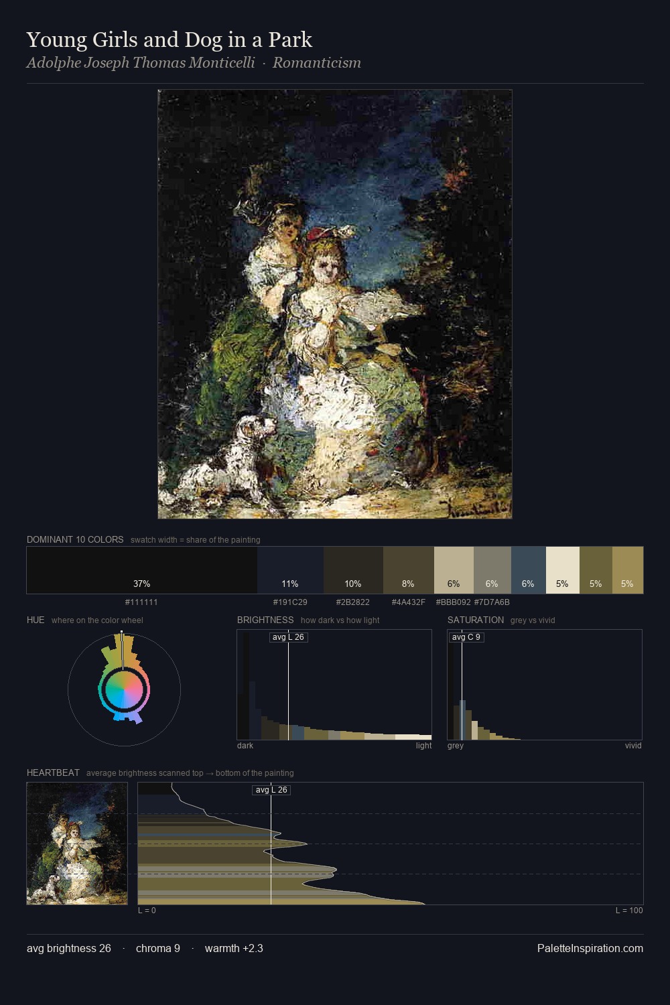This screenshot has width=670, height=1005.
Task: Click the 'DOMINANT 10 COLORS' heading
Action: point(75,539)
